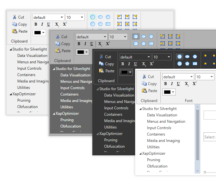Toggle Underline in the dark black window
Screen dimensions: 216x179
coord(135,64)
